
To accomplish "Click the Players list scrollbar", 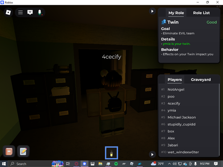I will [x=219, y=119].
